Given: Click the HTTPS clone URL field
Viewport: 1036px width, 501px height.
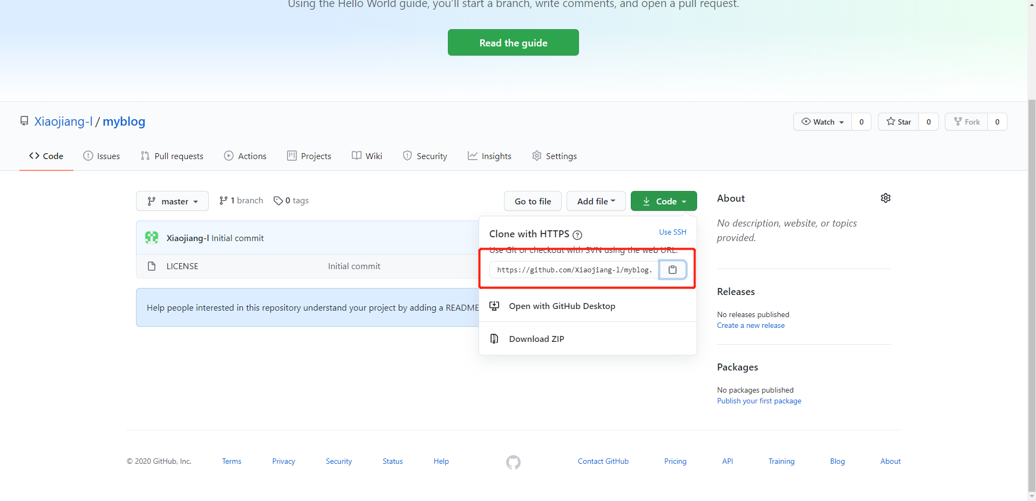Looking at the screenshot, I should pyautogui.click(x=574, y=270).
